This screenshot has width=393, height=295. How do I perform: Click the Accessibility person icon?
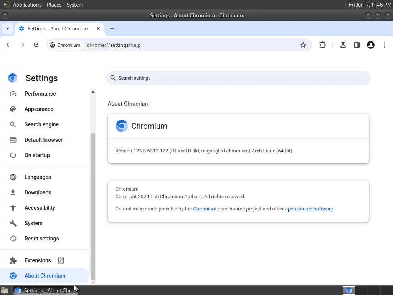13,208
